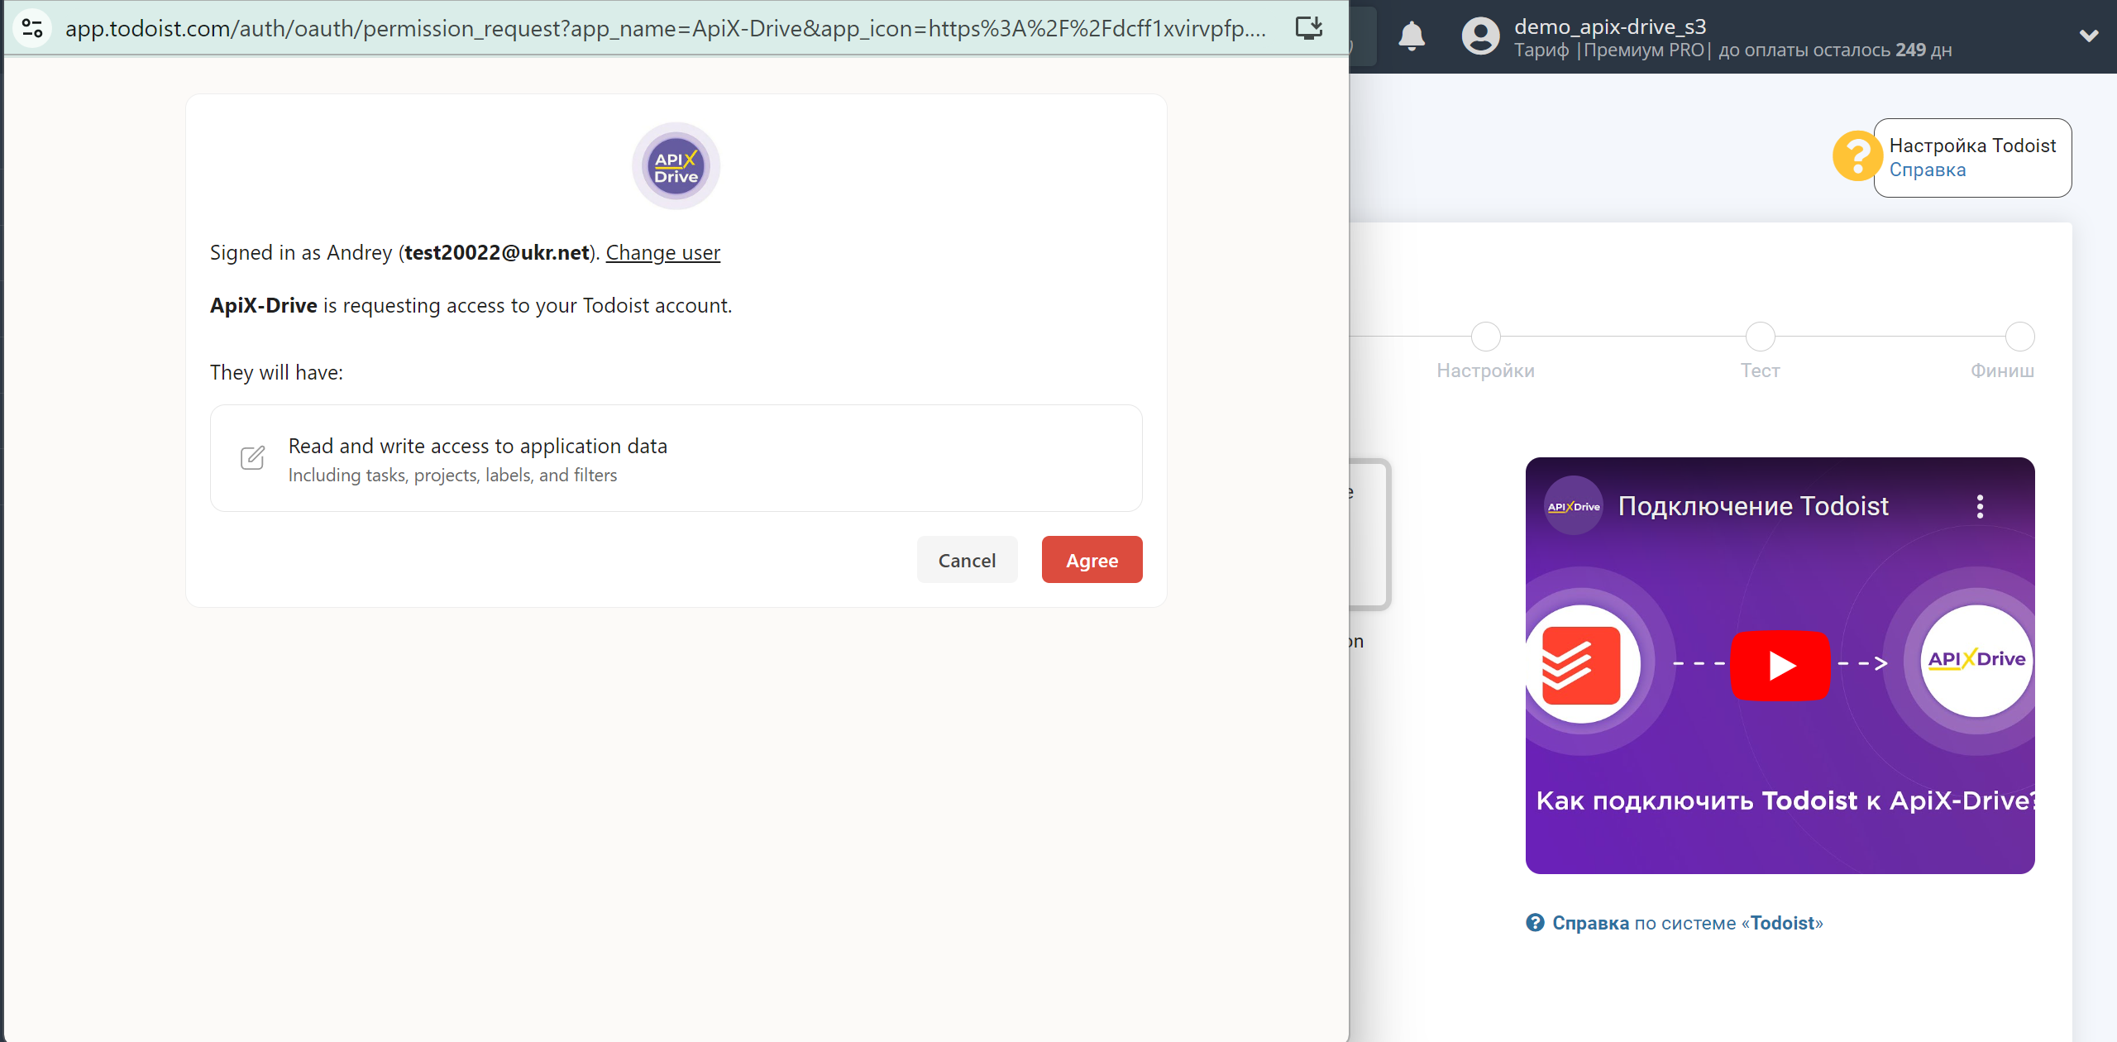Click the user avatar icon

pos(1480,36)
